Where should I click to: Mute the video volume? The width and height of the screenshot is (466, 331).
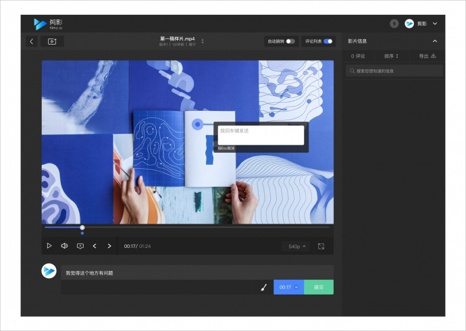click(64, 246)
